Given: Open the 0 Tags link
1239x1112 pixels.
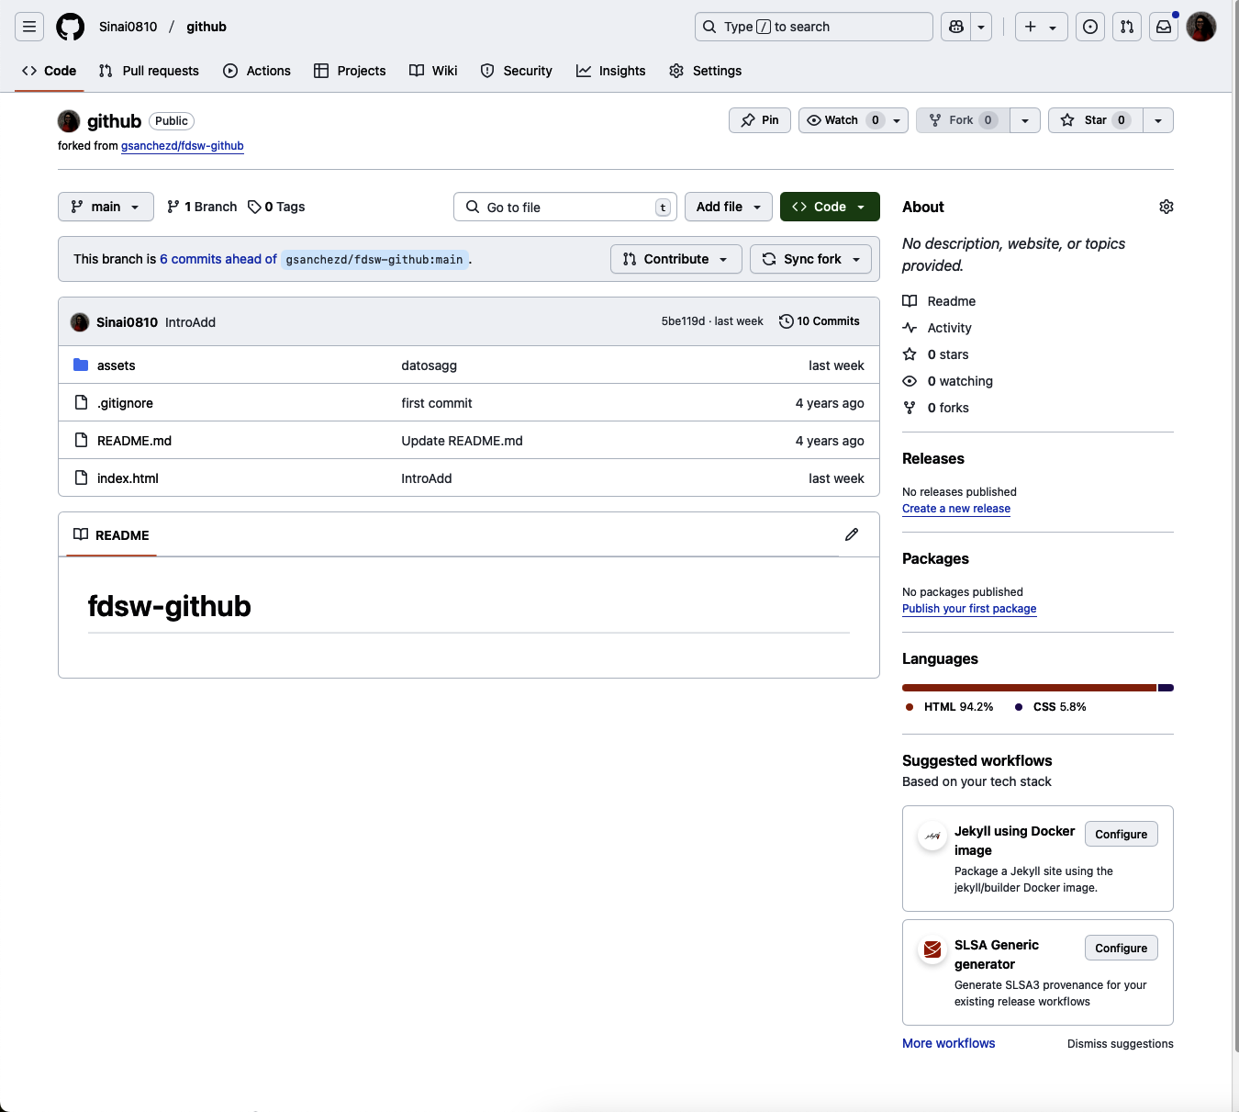Looking at the screenshot, I should coord(276,207).
